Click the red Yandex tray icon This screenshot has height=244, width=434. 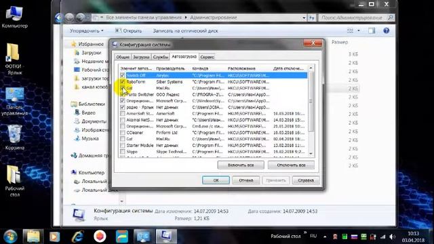(335, 237)
